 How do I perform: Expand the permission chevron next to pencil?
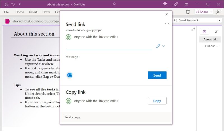pos(163,46)
